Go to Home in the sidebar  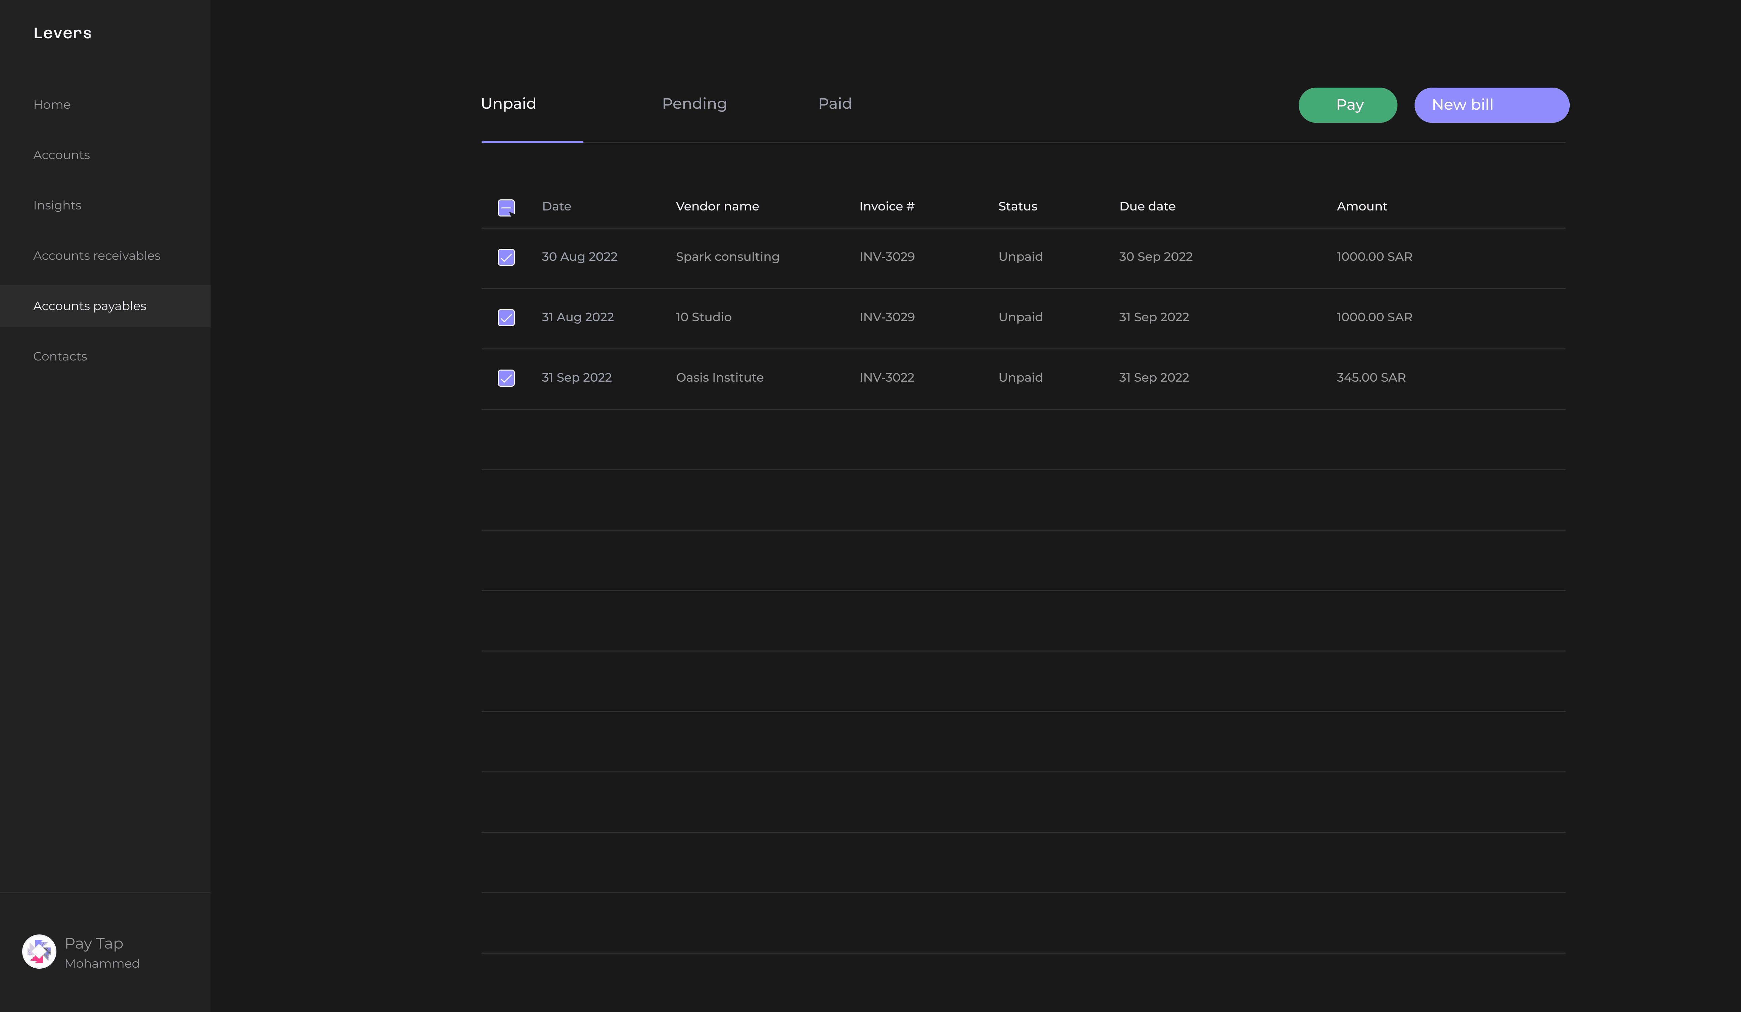click(52, 105)
